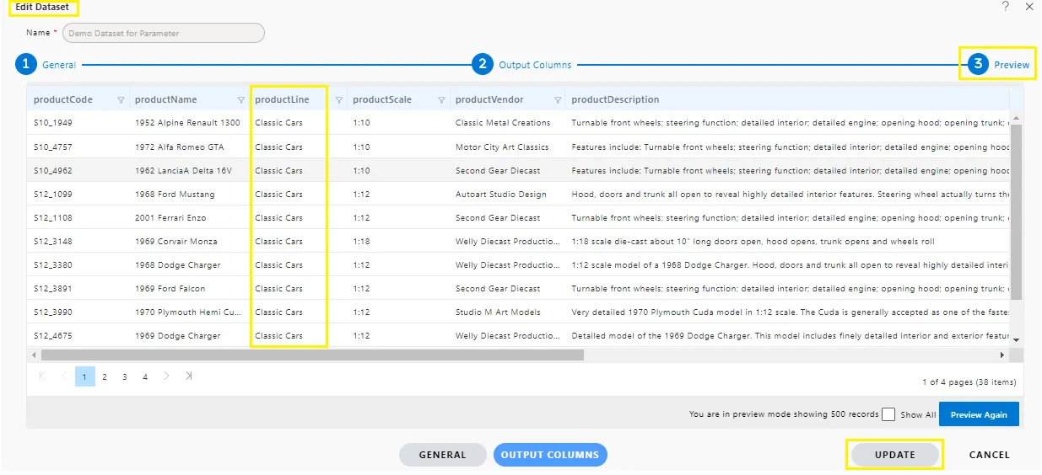1042x475 pixels.
Task: Click scroll left arrow of horizontal scrollbar
Action: tap(33, 355)
